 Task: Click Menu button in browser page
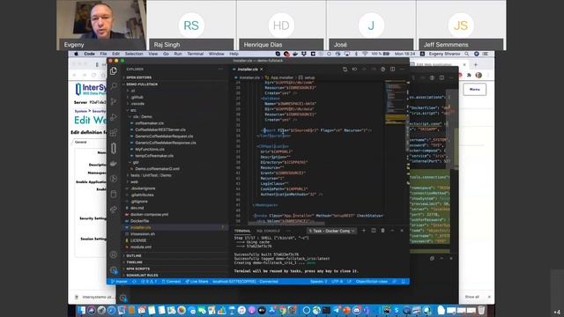[x=474, y=89]
